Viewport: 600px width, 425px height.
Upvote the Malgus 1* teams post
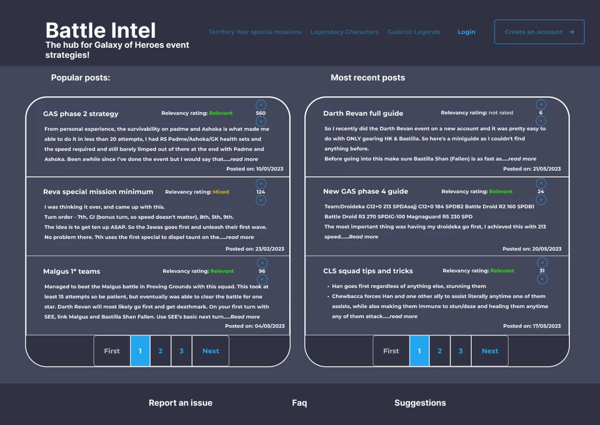pos(261,262)
